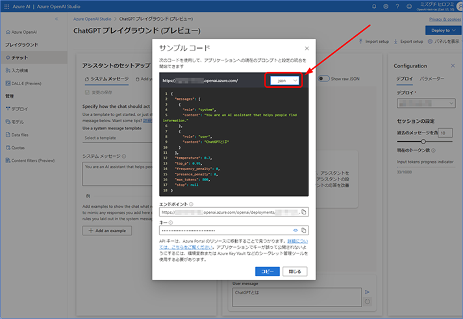This screenshot has width=463, height=319.
Task: Adjust the past messages slider
Action: tap(423, 142)
